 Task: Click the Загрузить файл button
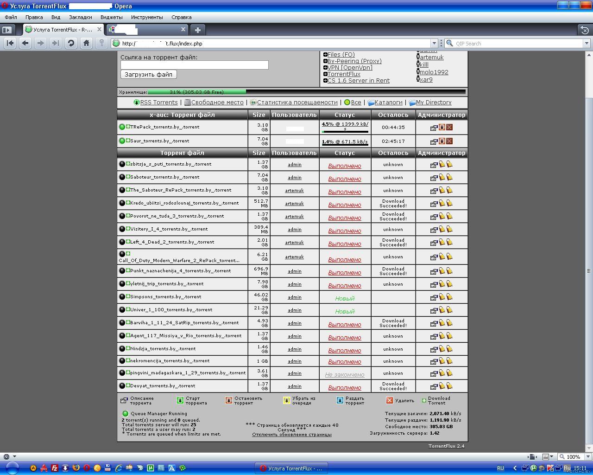(x=148, y=74)
